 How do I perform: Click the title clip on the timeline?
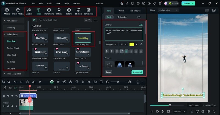[28, 96]
